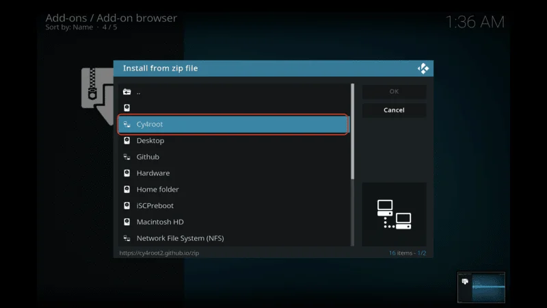Viewport: 547px width, 308px height.
Task: Cancel the Install from zip file dialog
Action: pyautogui.click(x=394, y=110)
